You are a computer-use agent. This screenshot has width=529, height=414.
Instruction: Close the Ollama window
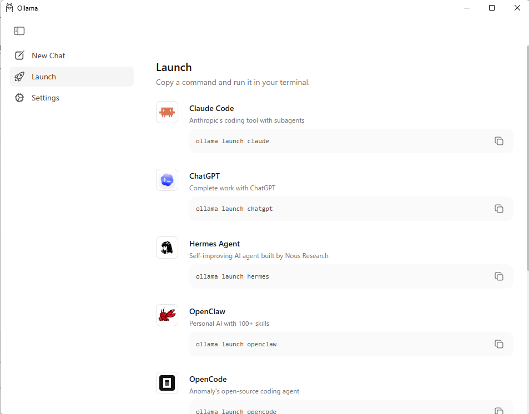pyautogui.click(x=517, y=8)
